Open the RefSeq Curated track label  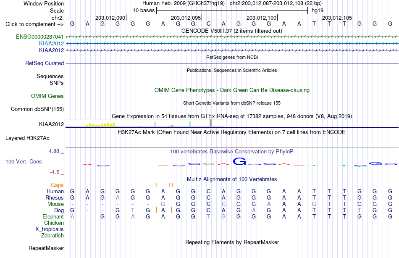(45, 63)
